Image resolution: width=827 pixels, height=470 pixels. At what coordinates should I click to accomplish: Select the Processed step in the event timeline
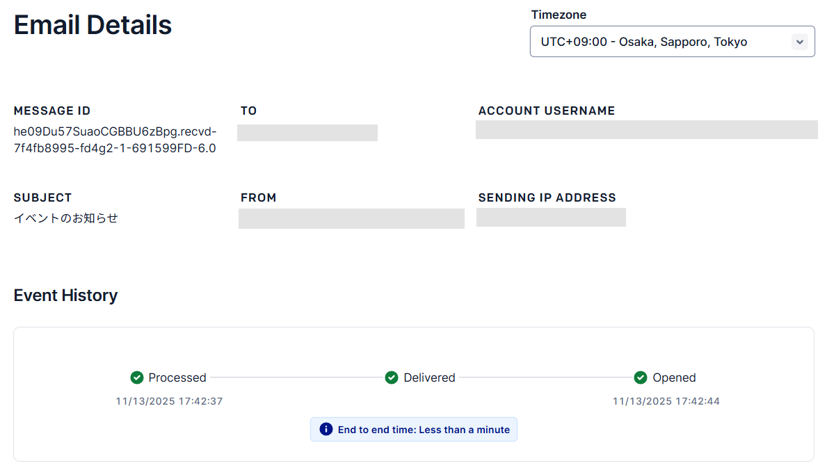(169, 378)
